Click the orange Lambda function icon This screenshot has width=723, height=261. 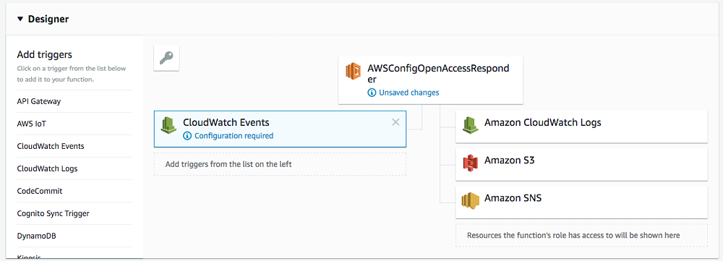[354, 72]
